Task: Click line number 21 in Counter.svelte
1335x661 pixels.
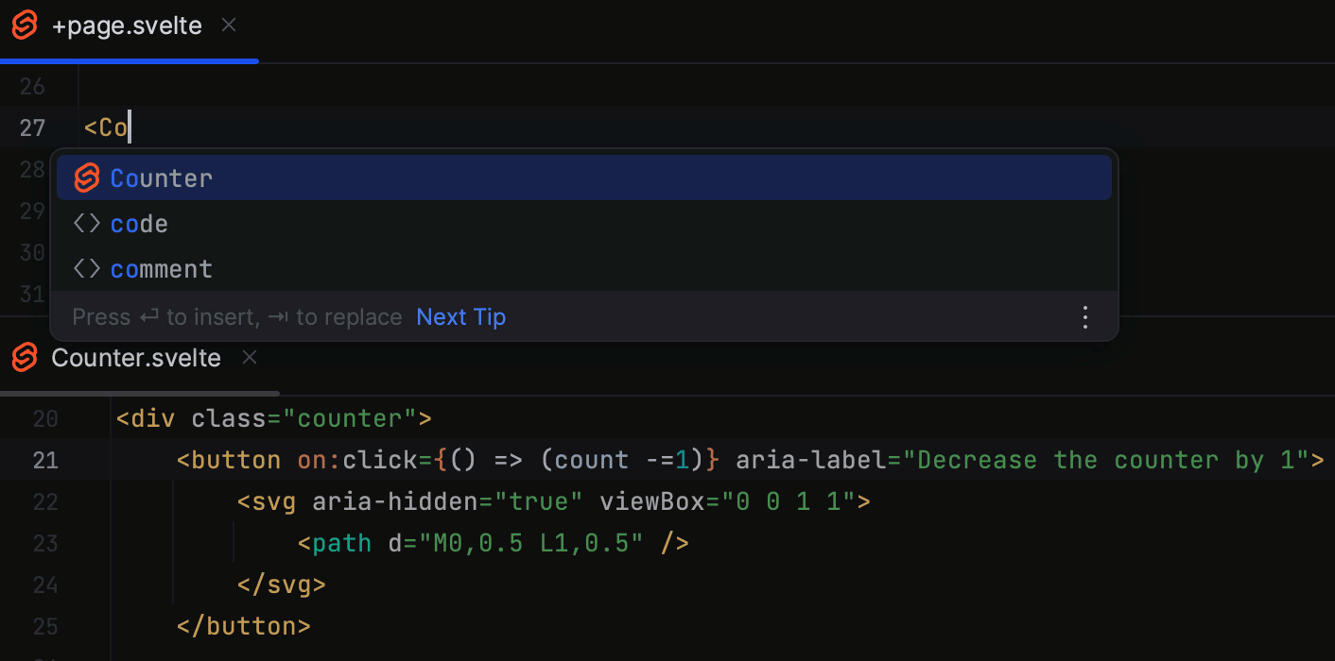Action: click(45, 460)
